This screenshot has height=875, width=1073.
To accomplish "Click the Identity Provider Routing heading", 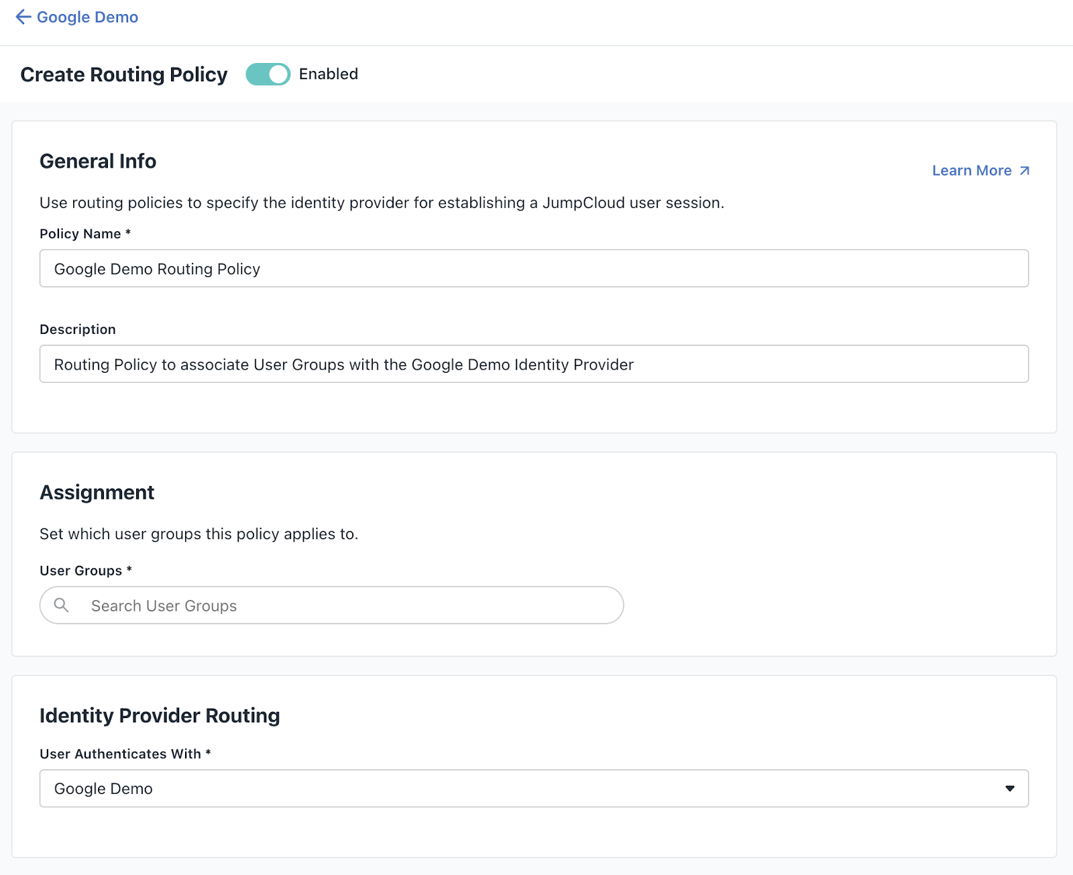I will click(160, 716).
